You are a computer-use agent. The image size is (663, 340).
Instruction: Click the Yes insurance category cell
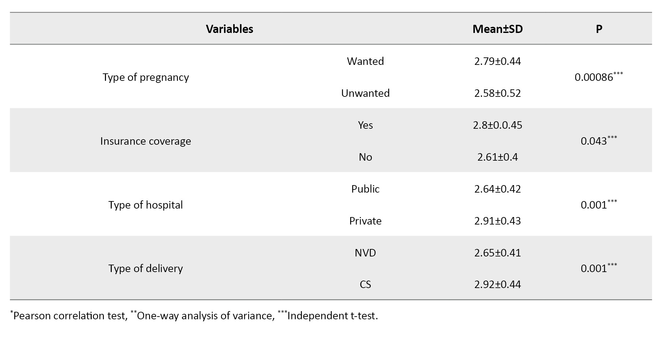pyautogui.click(x=365, y=125)
